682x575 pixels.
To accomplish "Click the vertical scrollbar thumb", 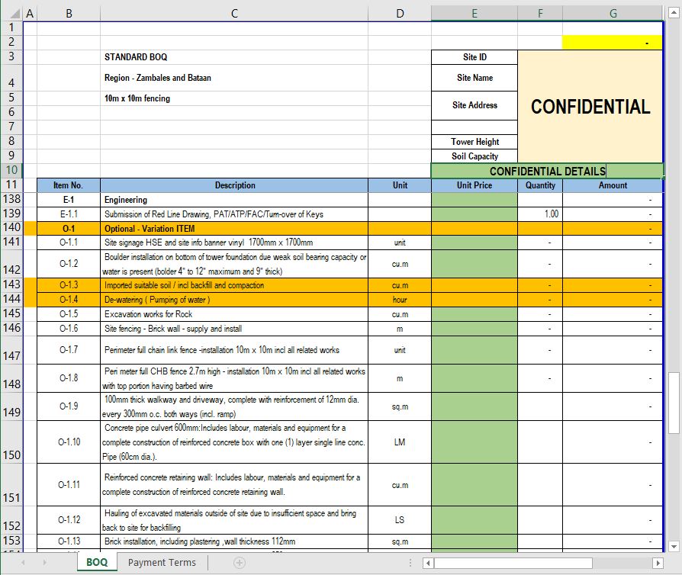I will click(674, 403).
